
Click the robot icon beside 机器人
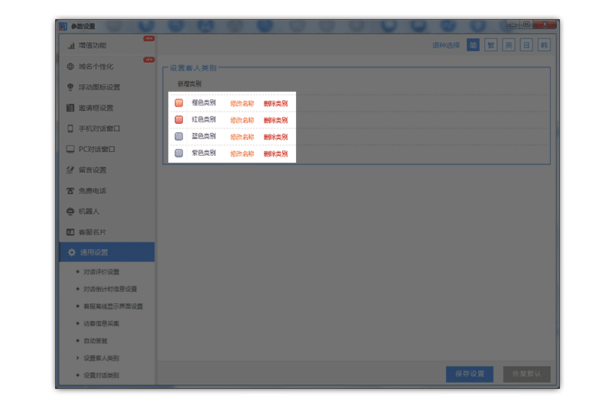click(71, 211)
